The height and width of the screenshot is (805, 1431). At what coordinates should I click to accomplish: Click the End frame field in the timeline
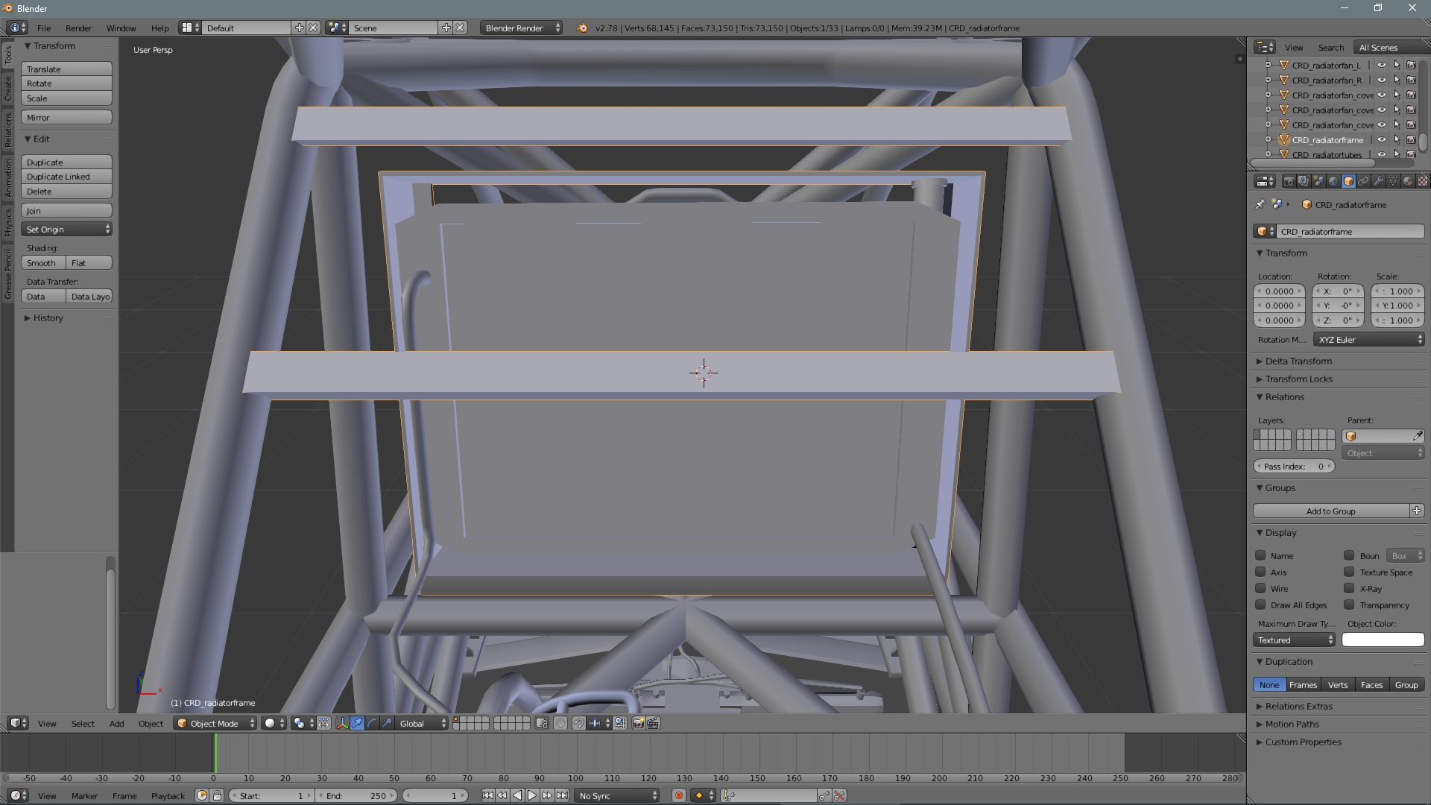pos(356,795)
